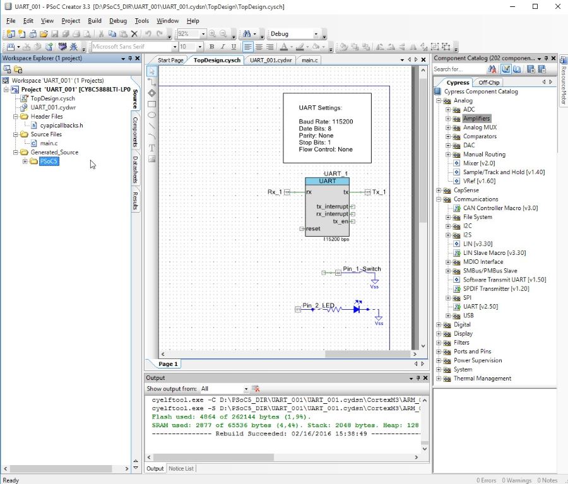Select the line drawing tool
Image resolution: width=568 pixels, height=484 pixels.
[x=151, y=126]
